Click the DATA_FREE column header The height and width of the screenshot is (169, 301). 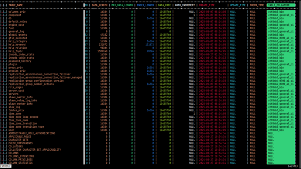[x=164, y=5]
